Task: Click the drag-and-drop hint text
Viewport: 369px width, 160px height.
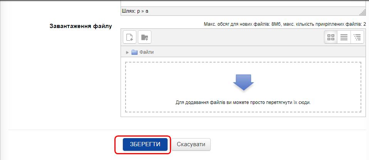Action: tap(243, 102)
